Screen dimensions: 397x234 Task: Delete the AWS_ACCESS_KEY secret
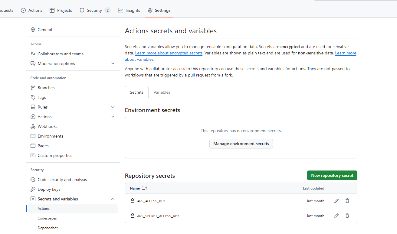347,201
